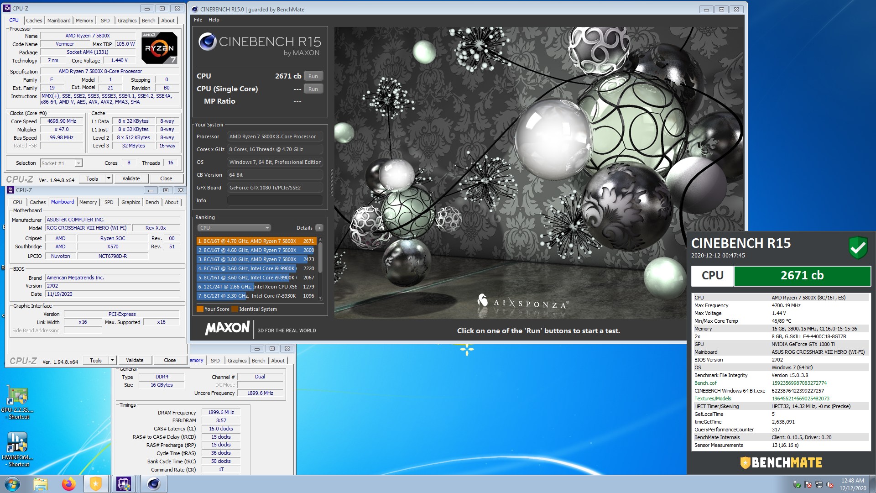Open the Ranking CPU dropdown in Cinebench
Screen dimensions: 876x493
click(x=234, y=228)
